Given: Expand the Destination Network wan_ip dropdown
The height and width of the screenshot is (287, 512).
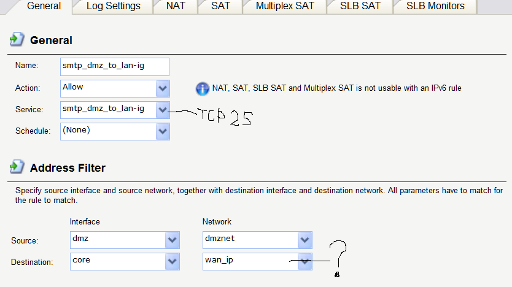Looking at the screenshot, I should click(305, 262).
